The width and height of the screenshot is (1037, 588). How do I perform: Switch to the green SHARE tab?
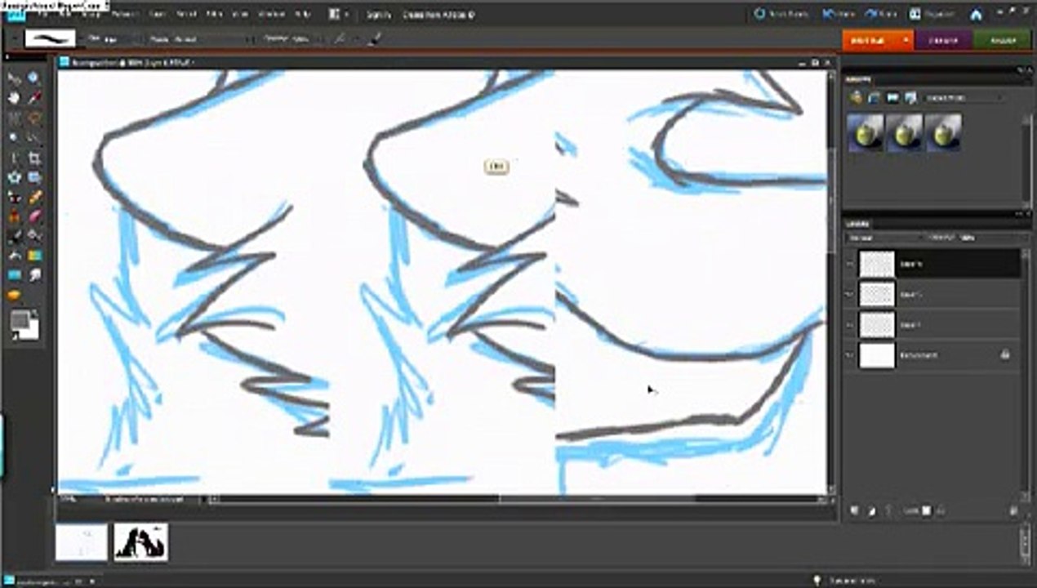(1001, 40)
